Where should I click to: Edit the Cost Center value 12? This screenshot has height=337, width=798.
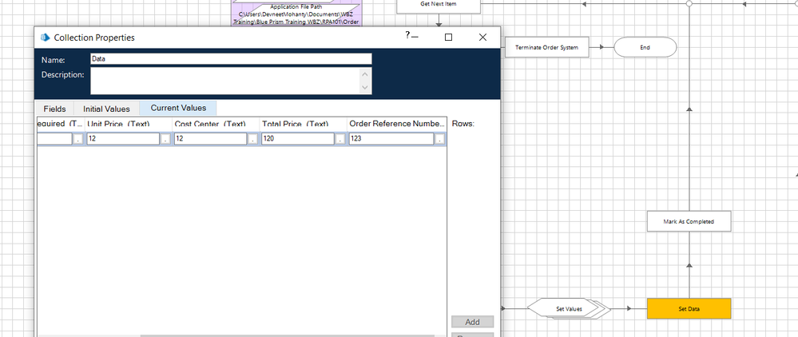(x=211, y=138)
